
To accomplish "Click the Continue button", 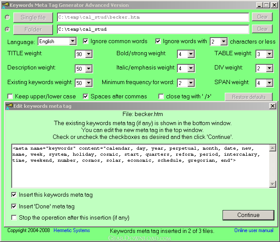I will click(249, 215).
